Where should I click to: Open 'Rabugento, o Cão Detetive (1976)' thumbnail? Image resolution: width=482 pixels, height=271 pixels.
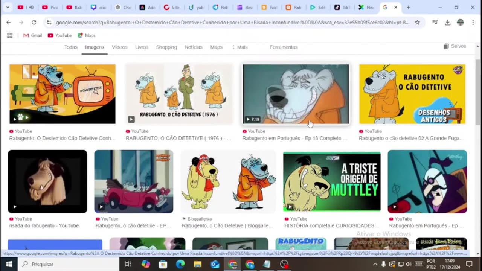(x=179, y=94)
